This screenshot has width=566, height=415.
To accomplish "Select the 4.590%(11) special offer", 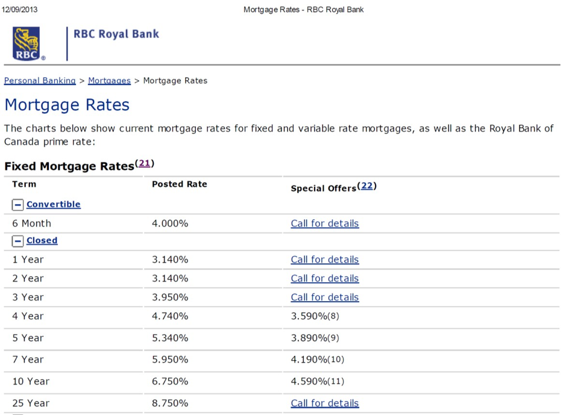I will [318, 381].
